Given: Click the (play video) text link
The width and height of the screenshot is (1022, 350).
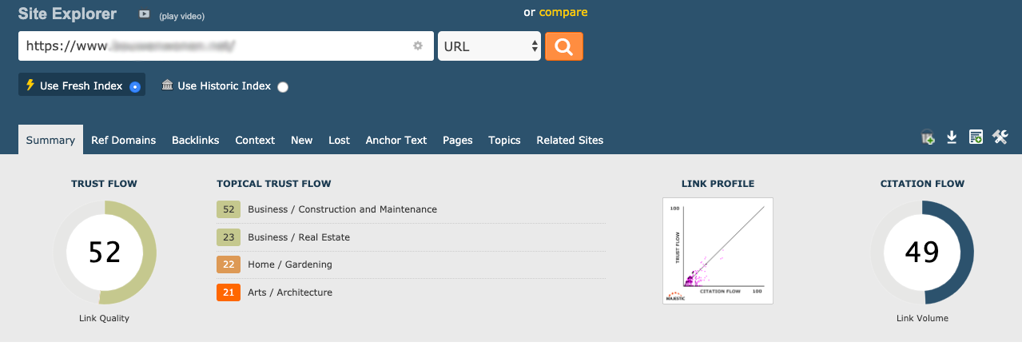Looking at the screenshot, I should point(182,16).
